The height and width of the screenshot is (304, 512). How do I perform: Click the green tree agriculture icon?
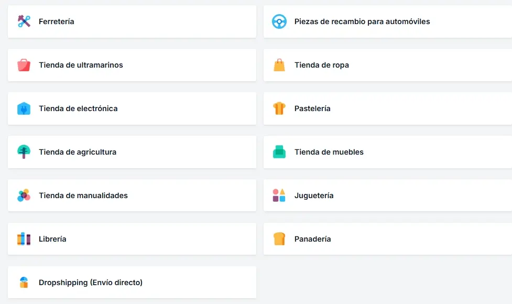(24, 152)
